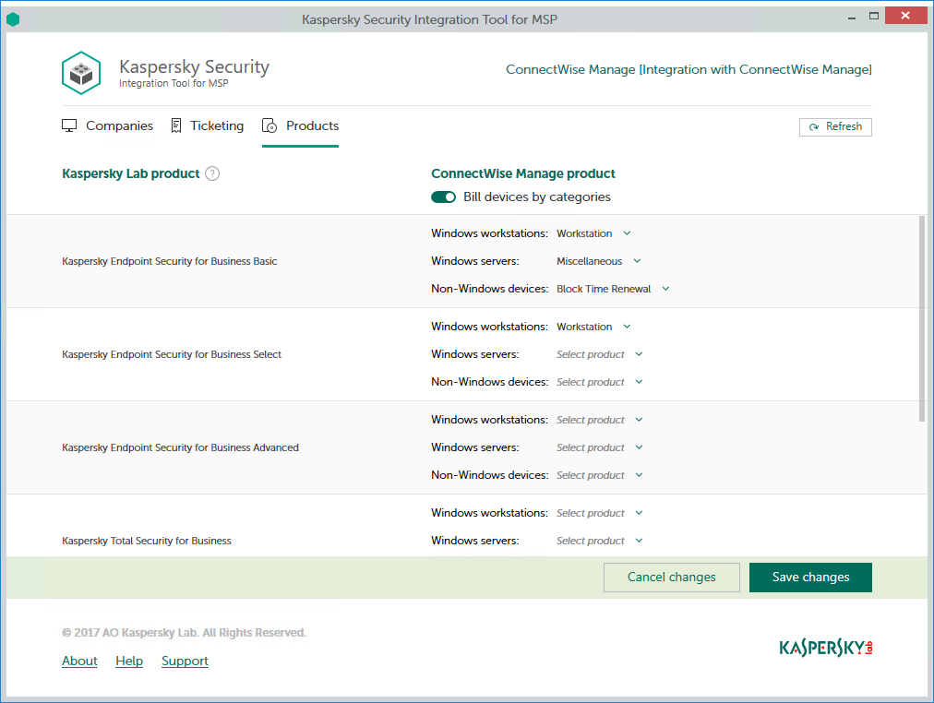934x703 pixels.
Task: Click the Cancel changes button
Action: [671, 577]
